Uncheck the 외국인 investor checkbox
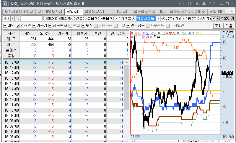This screenshot has height=143, width=236. [x=18, y=26]
